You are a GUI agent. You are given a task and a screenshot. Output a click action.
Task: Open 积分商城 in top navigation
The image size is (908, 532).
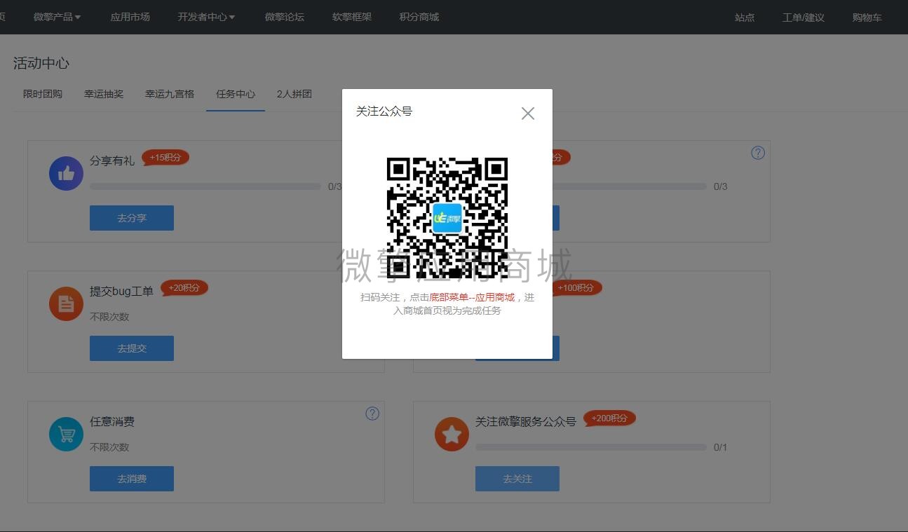[x=419, y=17]
